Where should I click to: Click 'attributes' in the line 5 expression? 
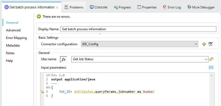coord(84,92)
